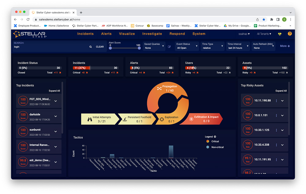
Task: Click the search magnifier icon
Action: [x=91, y=47]
